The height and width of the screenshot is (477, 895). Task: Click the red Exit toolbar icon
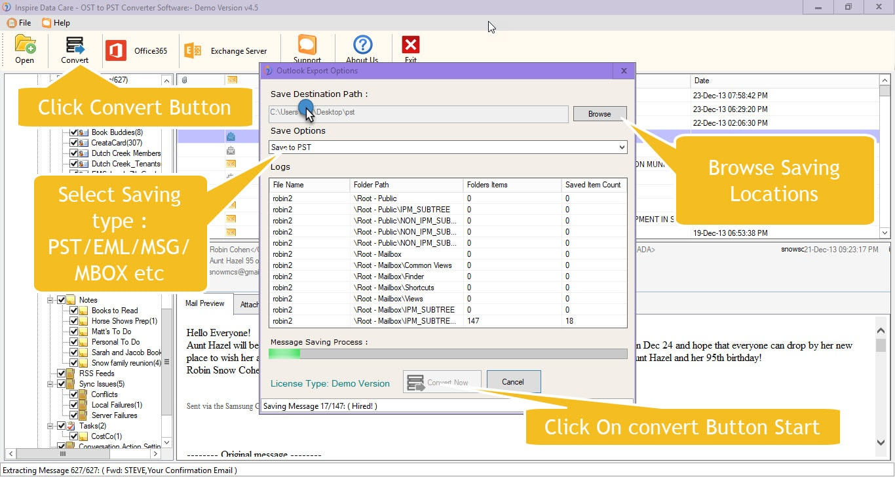[411, 45]
